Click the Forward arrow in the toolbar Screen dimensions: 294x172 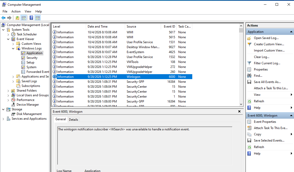point(9,18)
